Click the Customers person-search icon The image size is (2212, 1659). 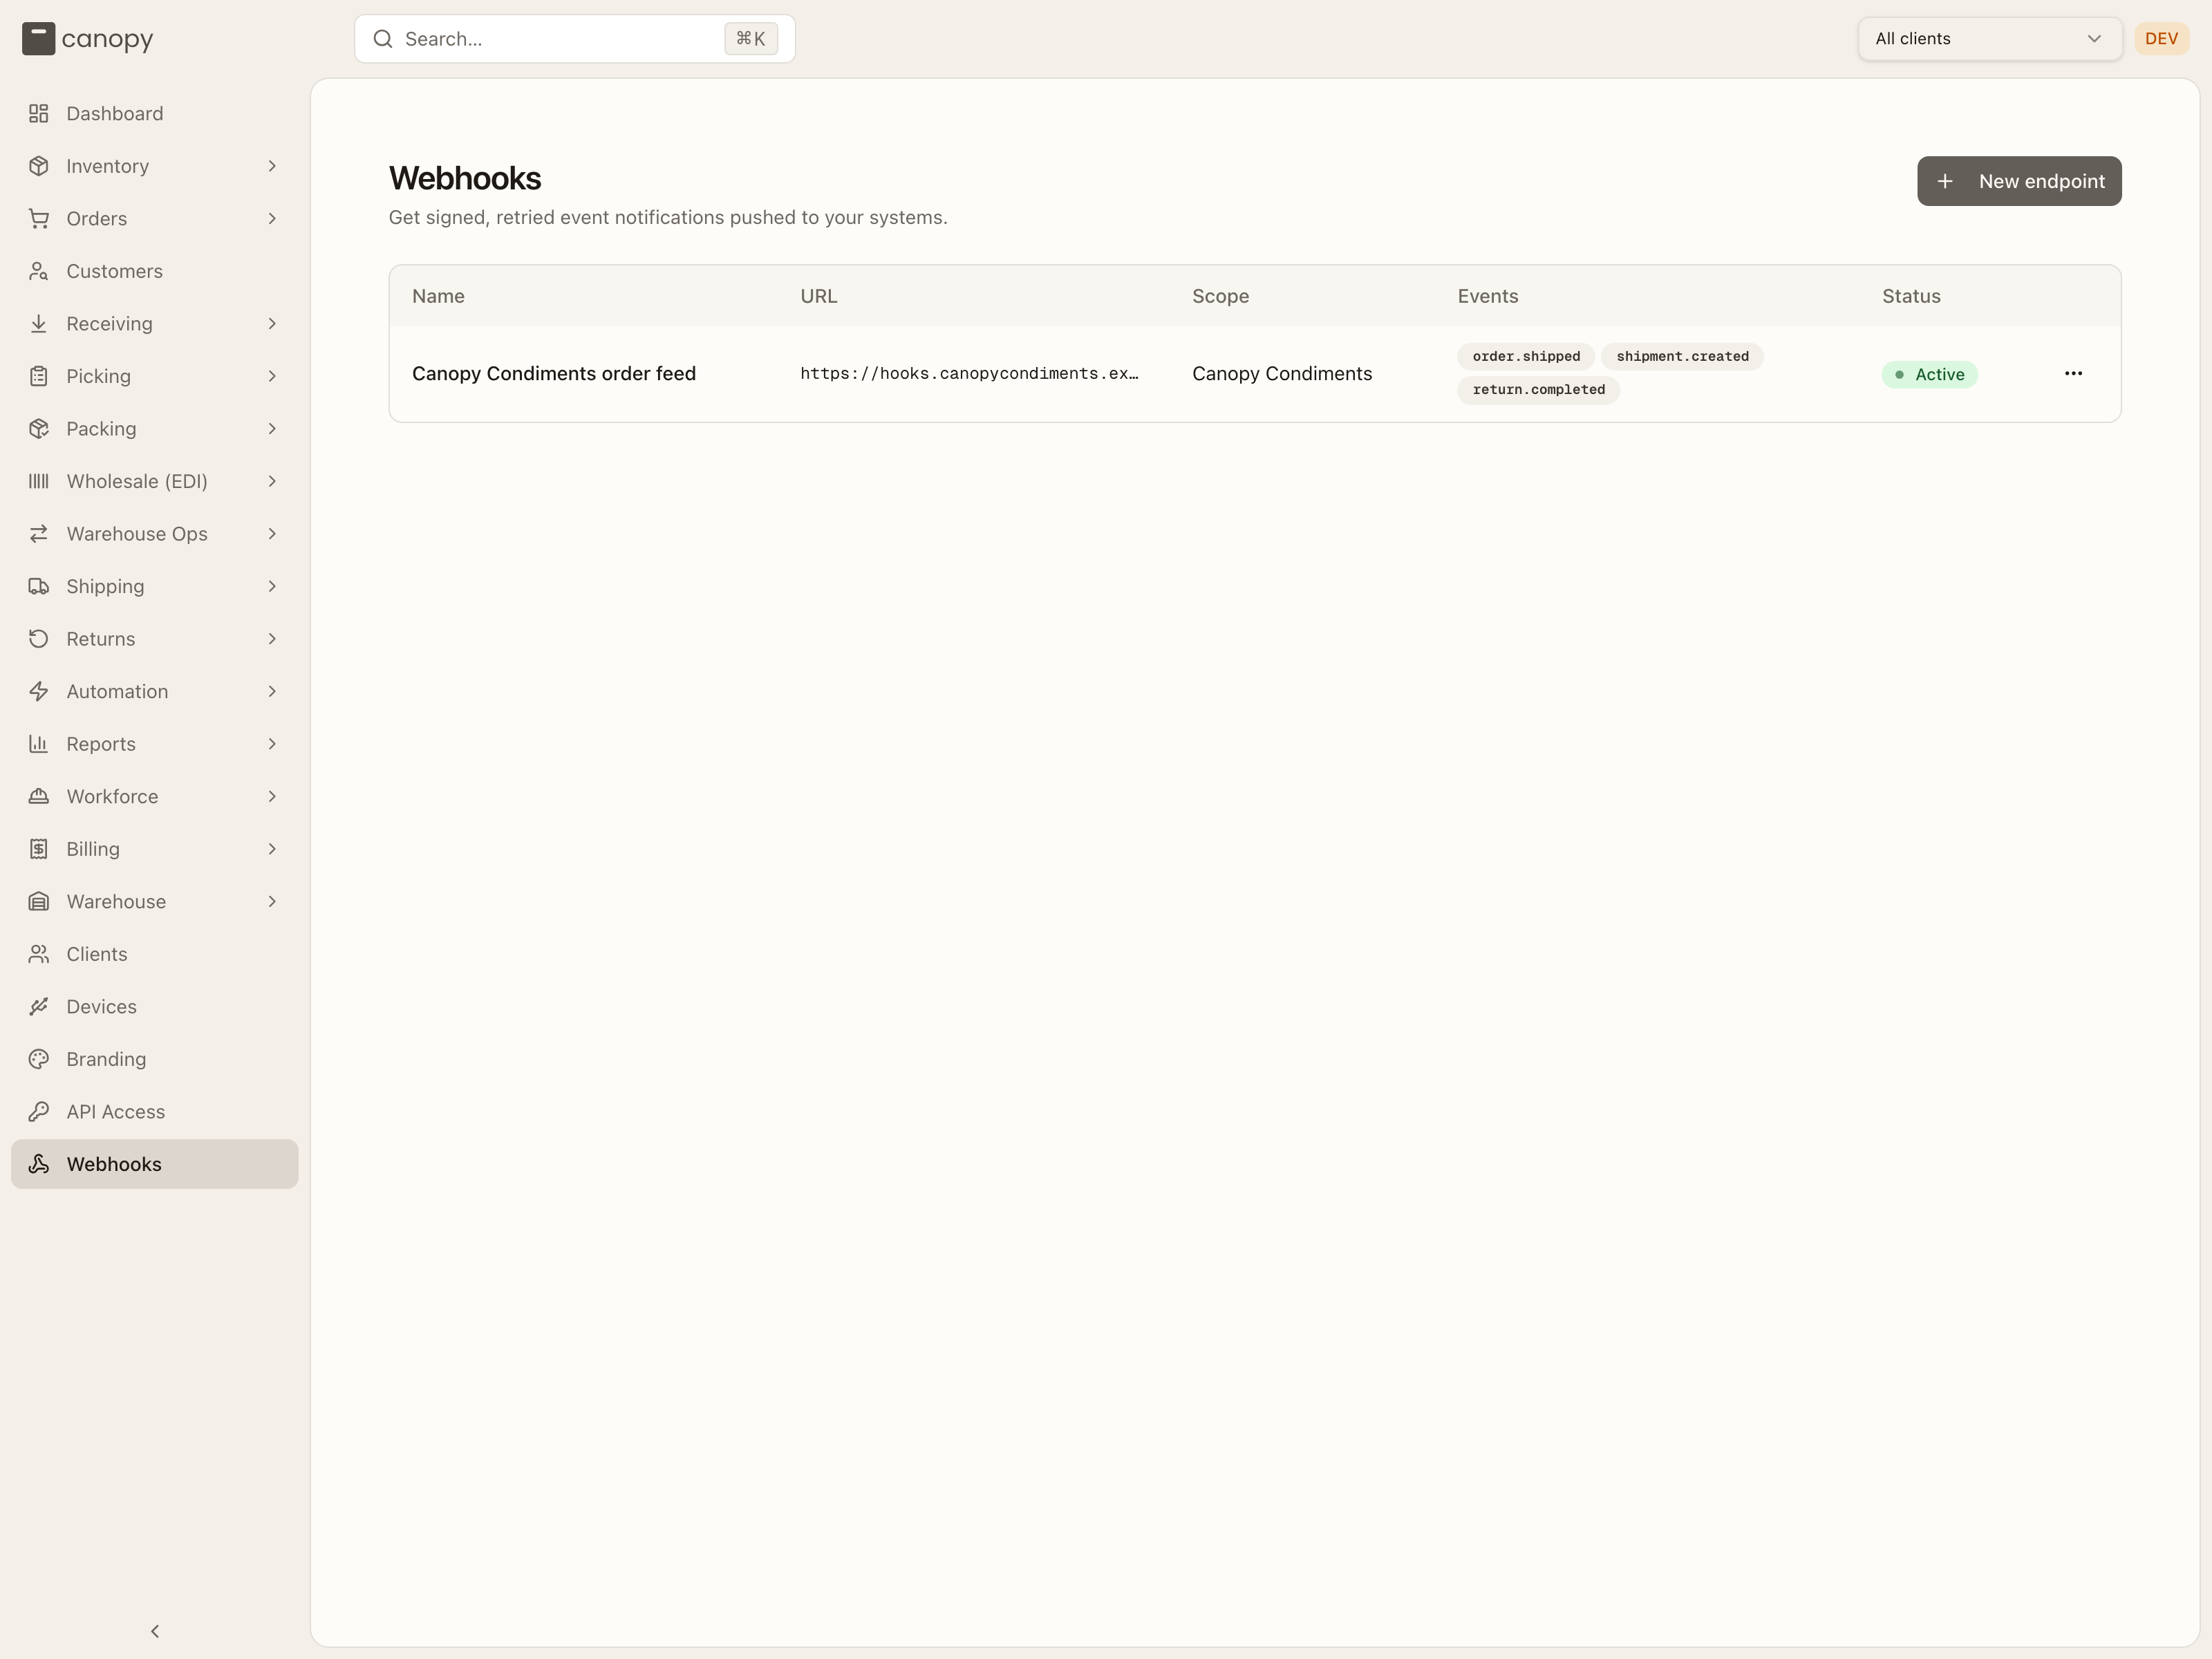tap(39, 271)
